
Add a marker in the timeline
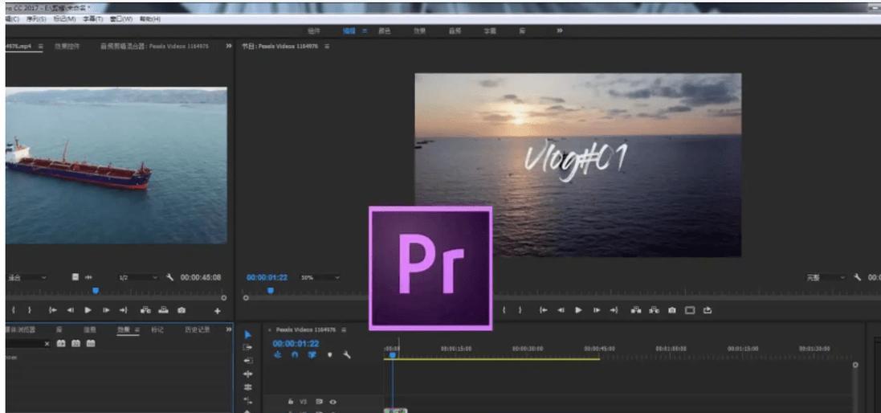[x=330, y=355]
